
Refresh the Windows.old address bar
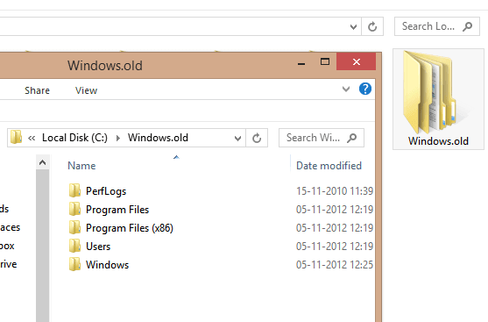click(x=257, y=138)
